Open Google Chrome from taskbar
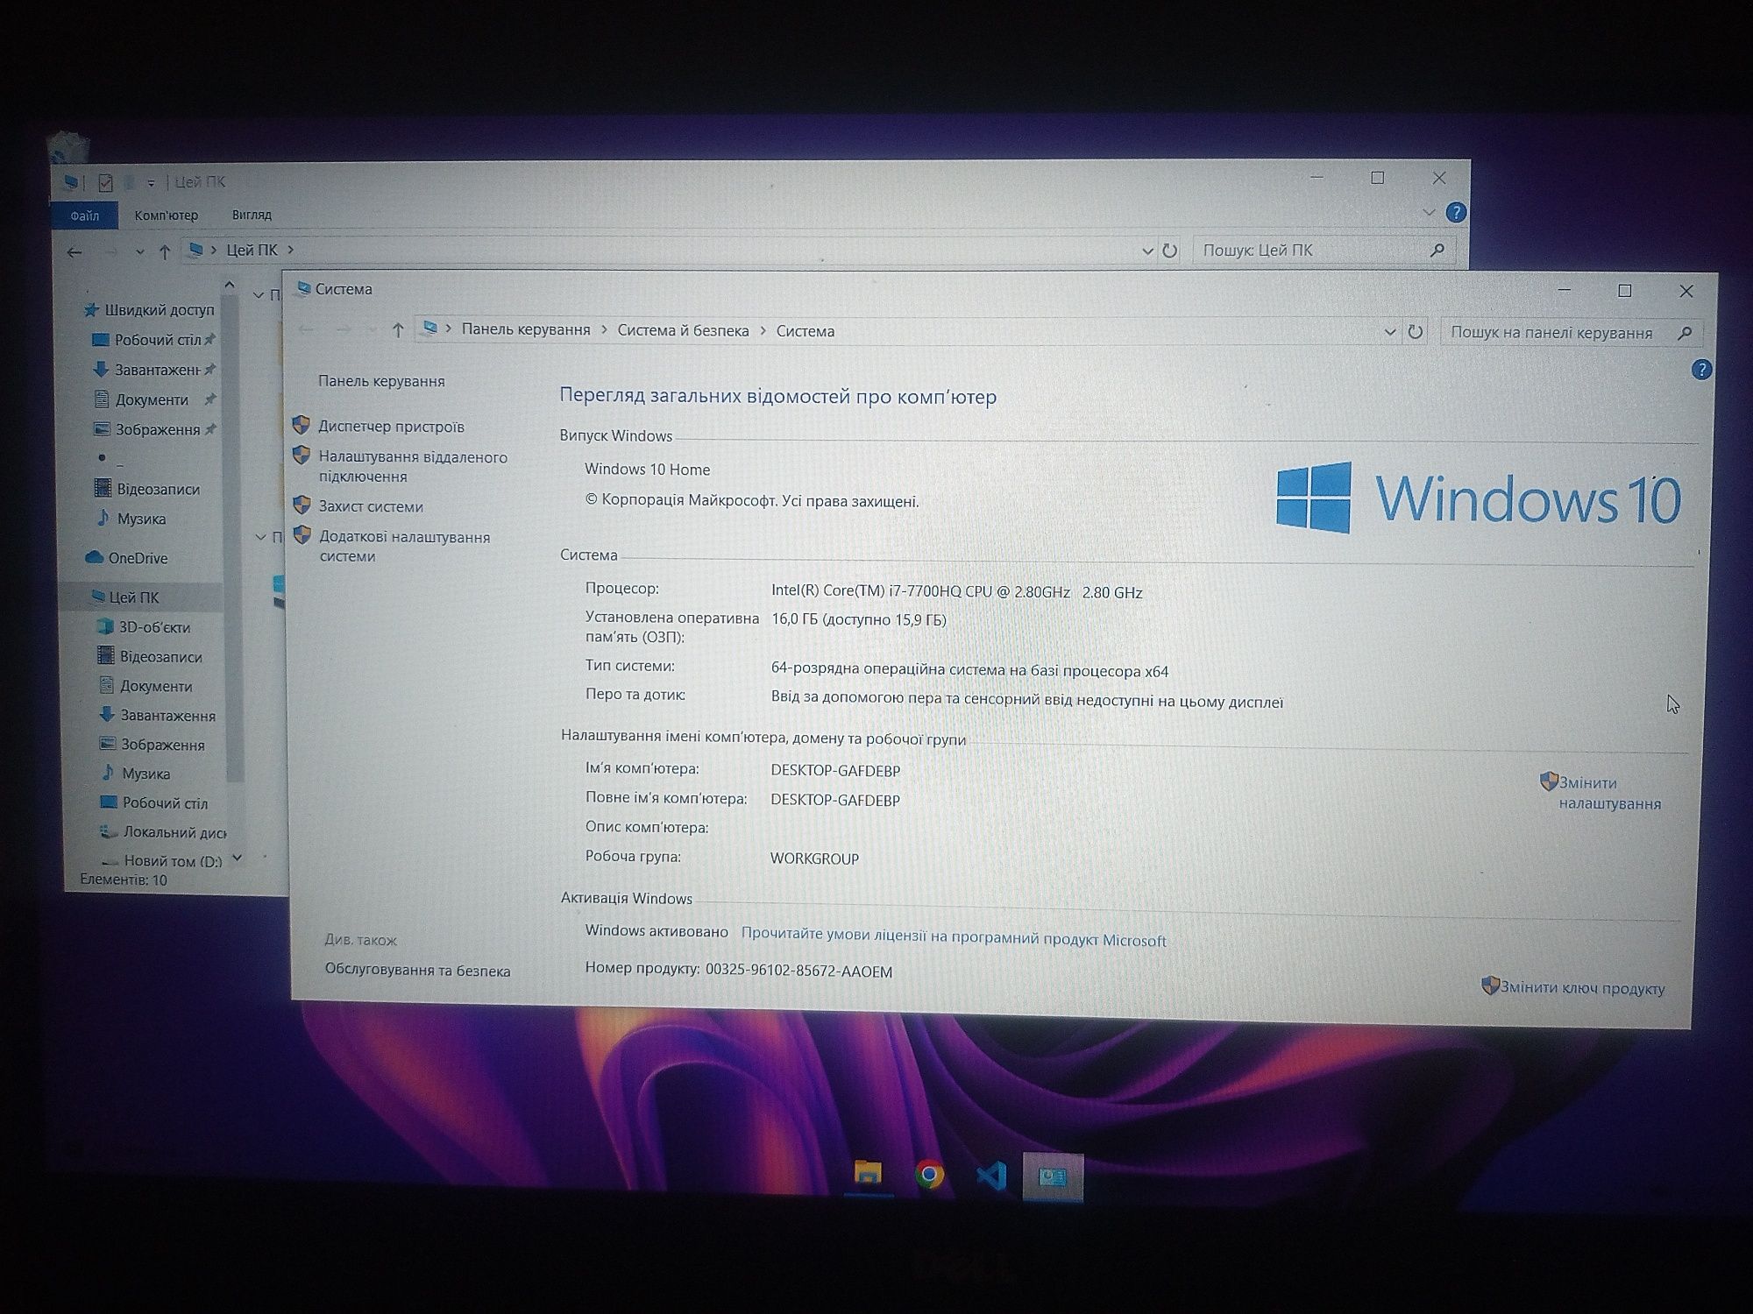The width and height of the screenshot is (1753, 1314). [930, 1175]
